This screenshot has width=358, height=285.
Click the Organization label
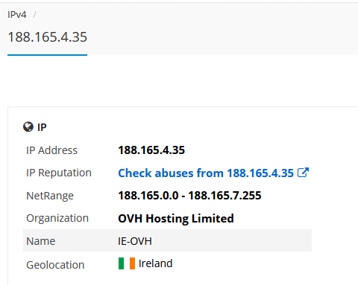click(x=57, y=218)
